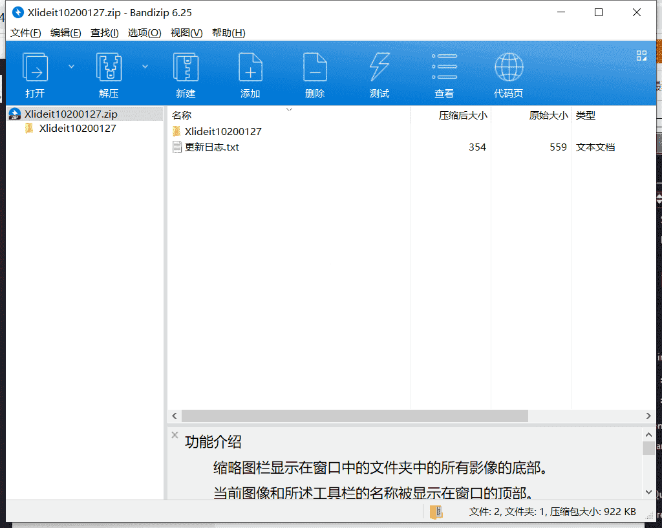The height and width of the screenshot is (528, 662).
Task: Click the comment panel scroll down arrow
Action: (648, 492)
